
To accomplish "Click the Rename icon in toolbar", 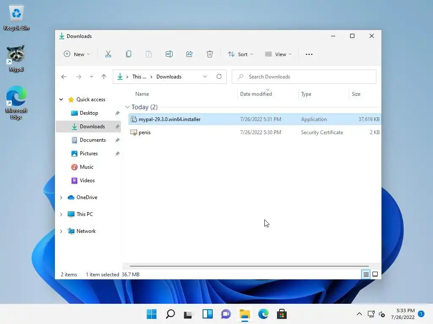I will click(x=169, y=54).
